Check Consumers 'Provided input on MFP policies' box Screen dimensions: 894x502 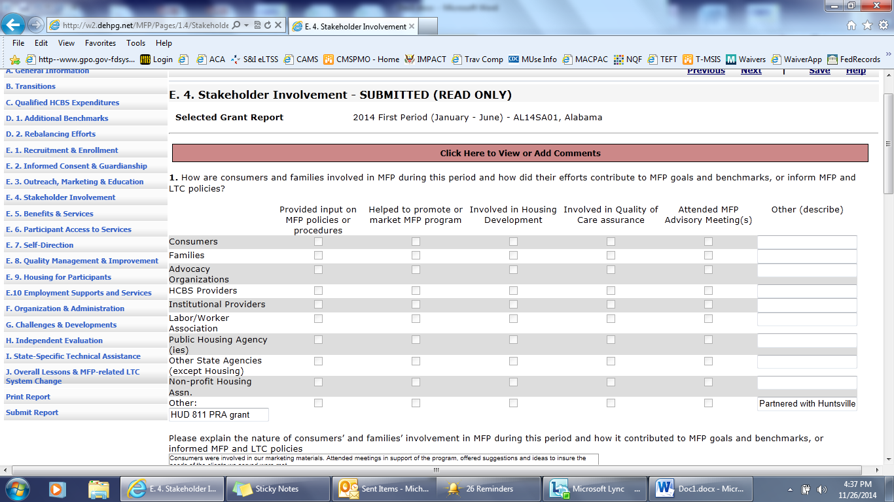pos(318,242)
